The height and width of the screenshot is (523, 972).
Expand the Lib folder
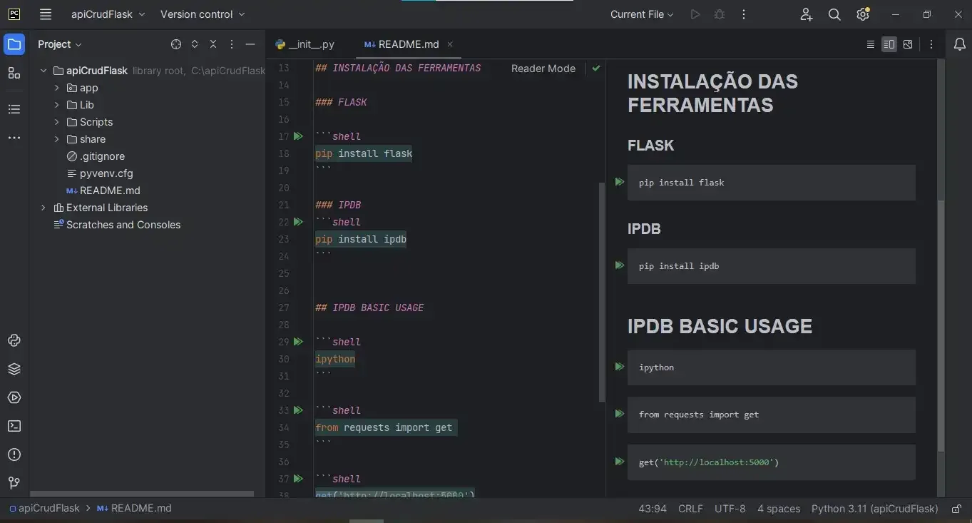pyautogui.click(x=57, y=105)
